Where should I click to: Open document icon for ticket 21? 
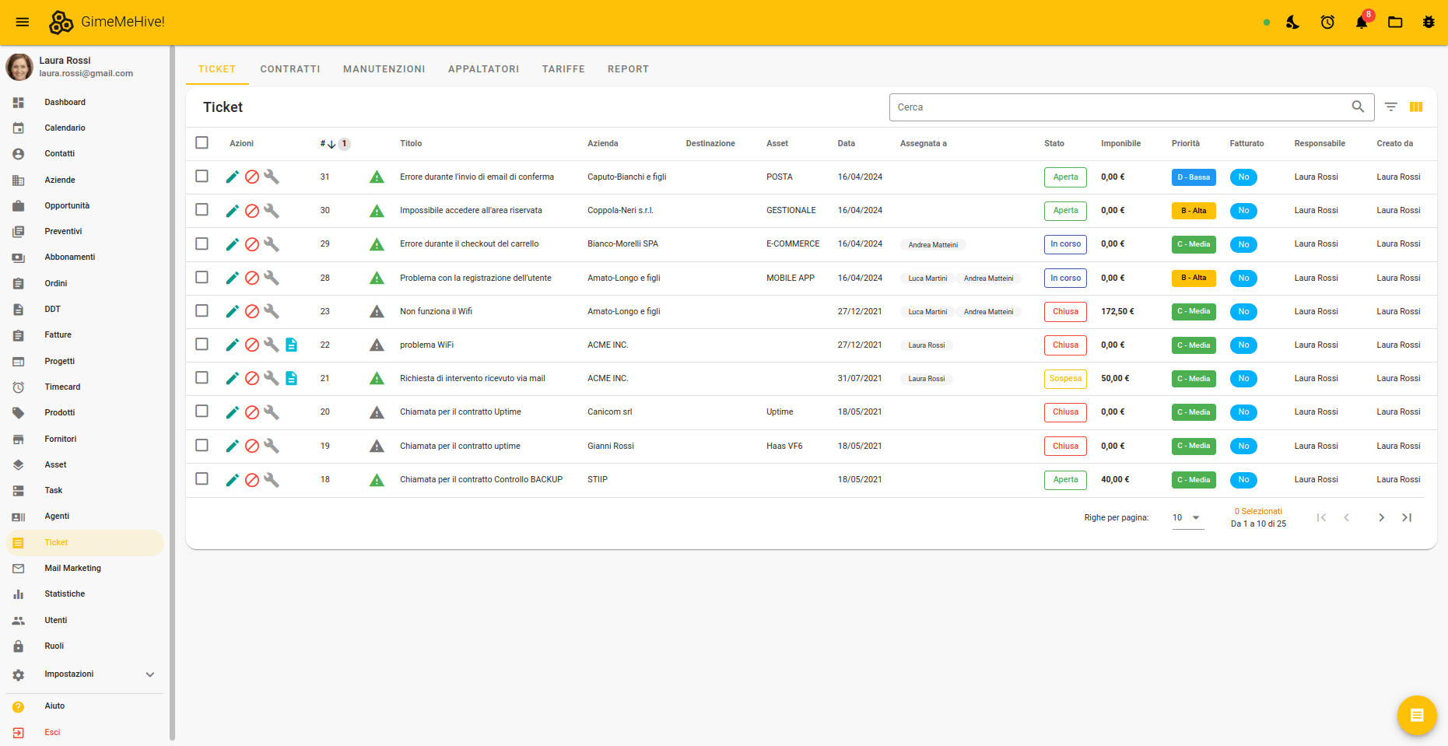pyautogui.click(x=291, y=378)
